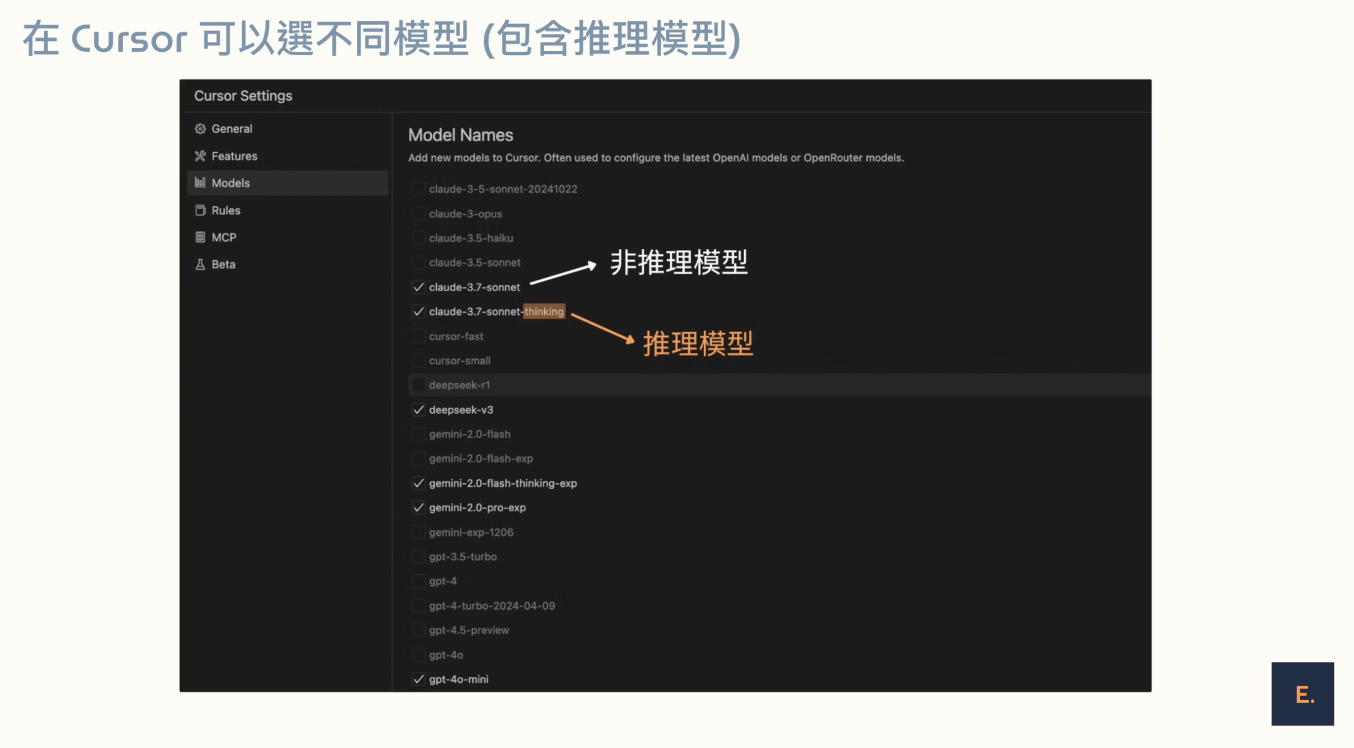Enable the claude-3.5-sonnet model checkbox
The image size is (1354, 748).
[x=418, y=263]
